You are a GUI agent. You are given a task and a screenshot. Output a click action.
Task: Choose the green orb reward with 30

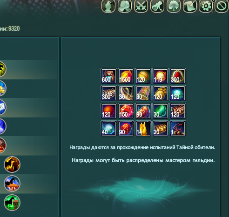161,111
